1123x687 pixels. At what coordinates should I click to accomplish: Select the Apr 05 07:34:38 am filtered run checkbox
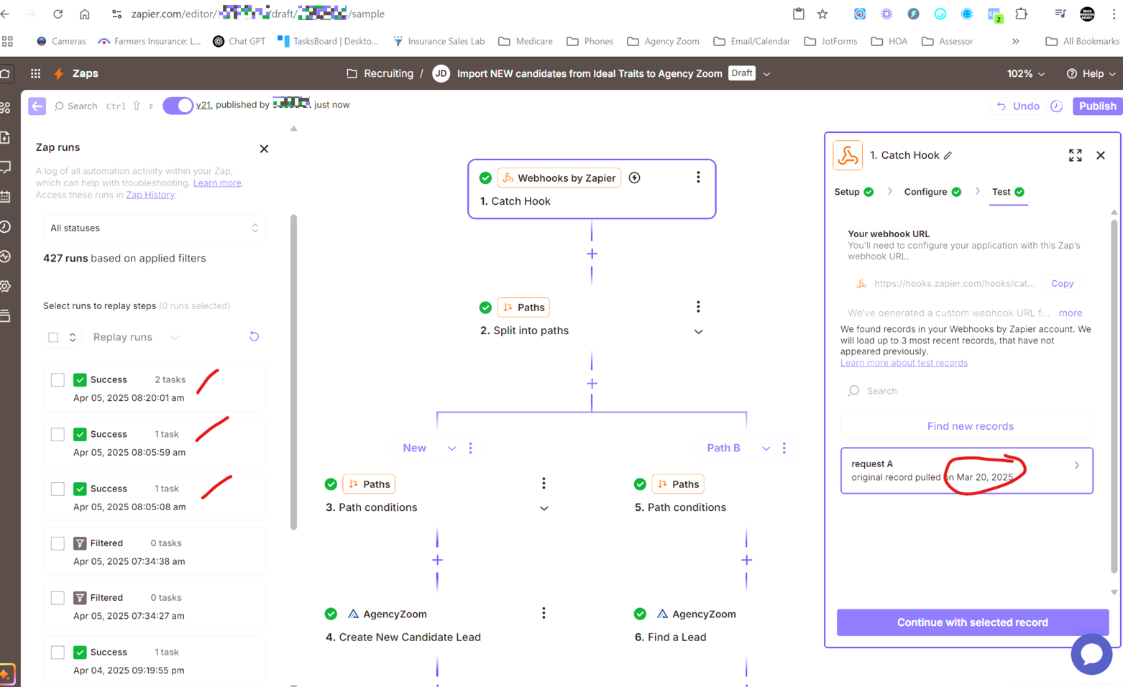click(x=58, y=543)
